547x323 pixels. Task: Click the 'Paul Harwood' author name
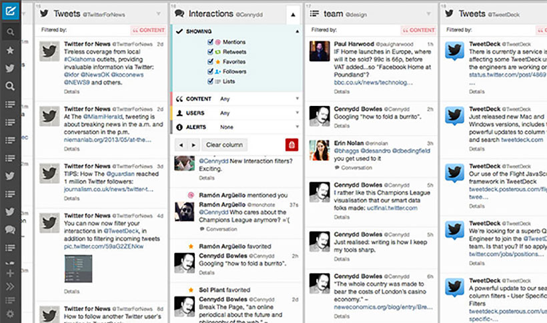click(x=354, y=44)
